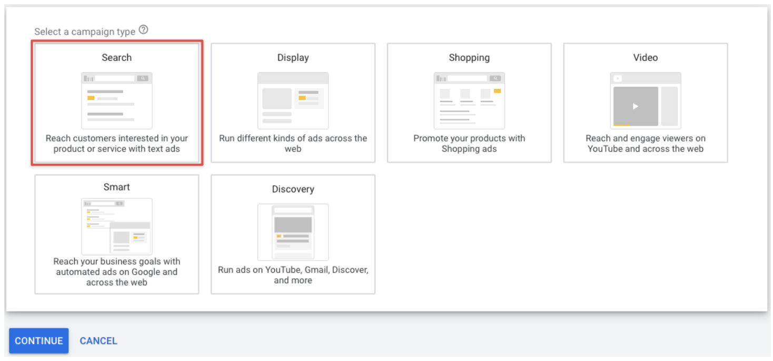Click the blue CONTINUE button

coord(39,341)
